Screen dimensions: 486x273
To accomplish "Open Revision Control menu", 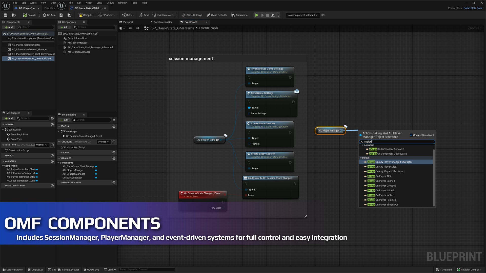I will (469, 270).
